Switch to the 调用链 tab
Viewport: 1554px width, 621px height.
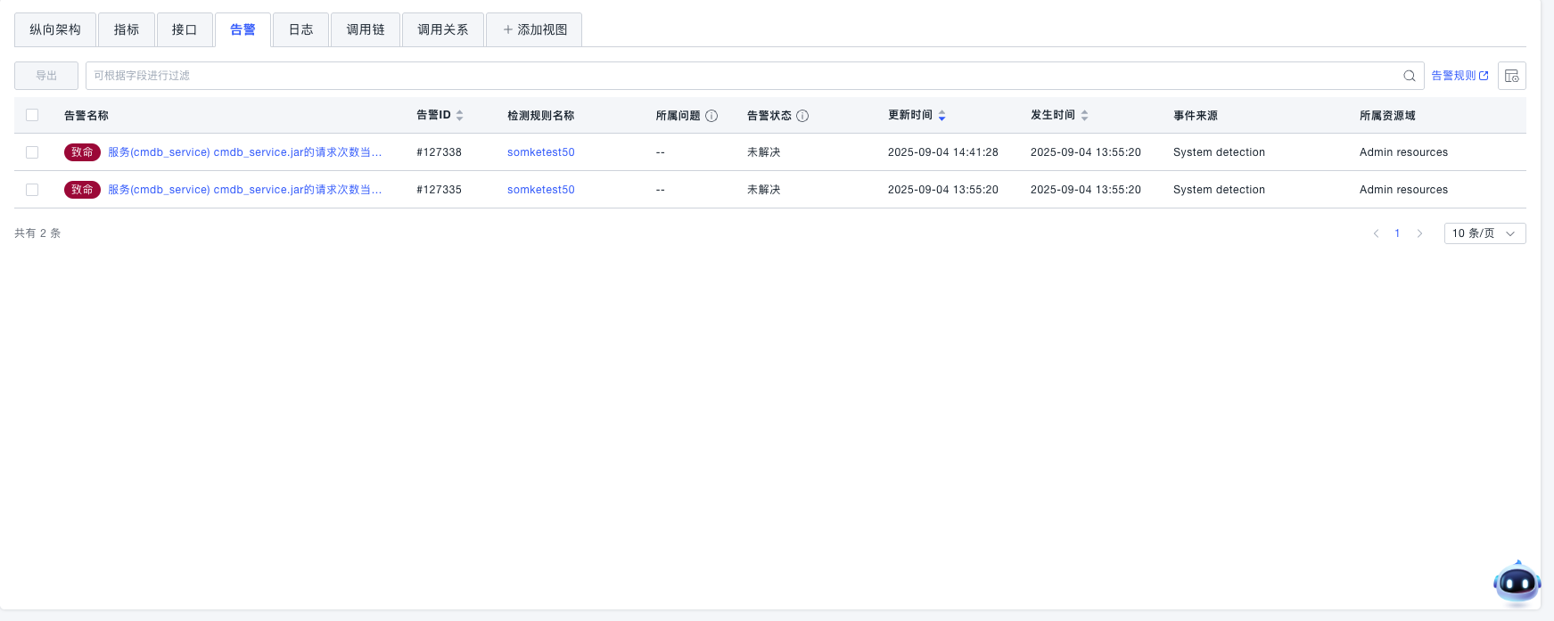point(366,29)
